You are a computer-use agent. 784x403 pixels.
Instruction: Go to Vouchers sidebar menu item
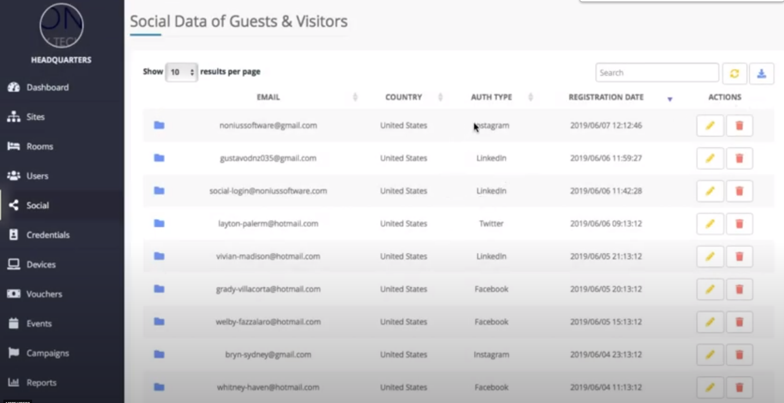tap(44, 294)
